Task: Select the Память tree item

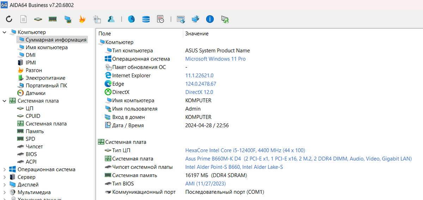Action: 35,131
